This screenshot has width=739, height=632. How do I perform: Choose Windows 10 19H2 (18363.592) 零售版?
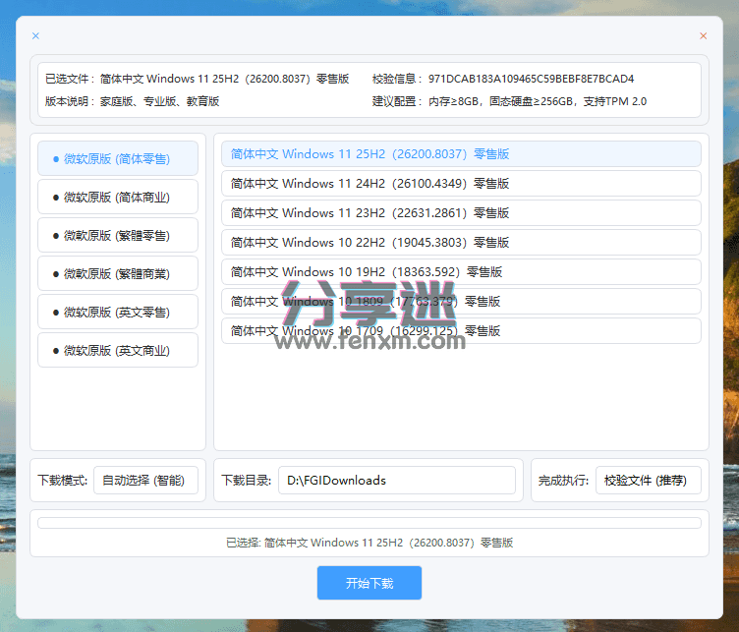coord(461,272)
